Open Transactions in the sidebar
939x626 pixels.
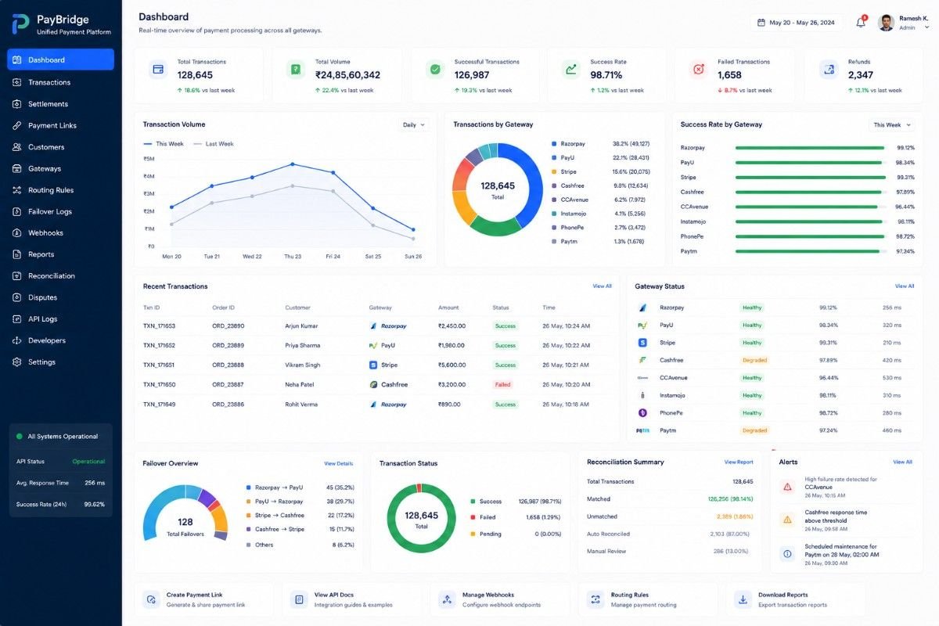click(x=60, y=82)
